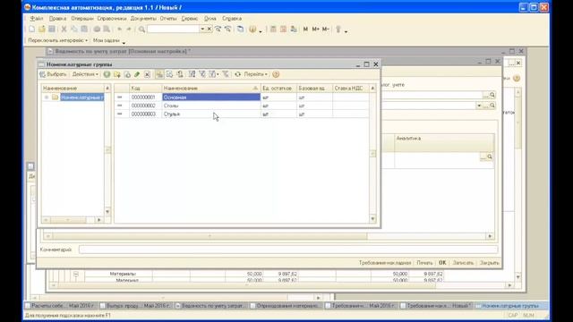Screen dimensions: 573x322
Task: Switch to Ведомость по учету затрат window tab
Action: [x=211, y=306]
